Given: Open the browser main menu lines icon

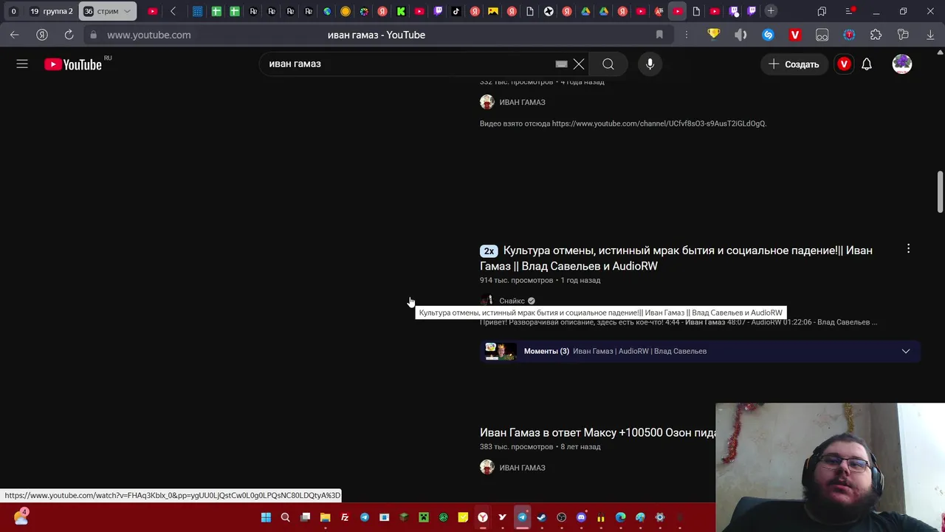Looking at the screenshot, I should pos(849,11).
